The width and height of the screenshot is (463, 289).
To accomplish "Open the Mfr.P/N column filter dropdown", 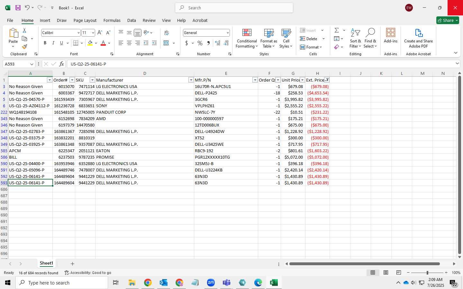I will coord(255,80).
